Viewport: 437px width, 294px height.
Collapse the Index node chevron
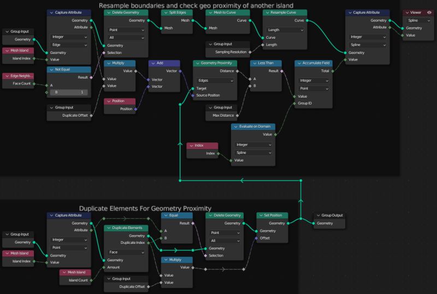coord(191,146)
